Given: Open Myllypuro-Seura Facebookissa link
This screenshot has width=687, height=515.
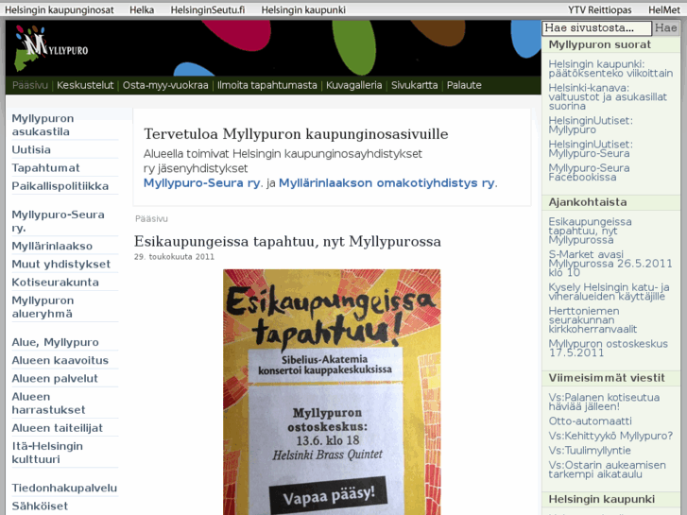Looking at the screenshot, I should tap(589, 173).
